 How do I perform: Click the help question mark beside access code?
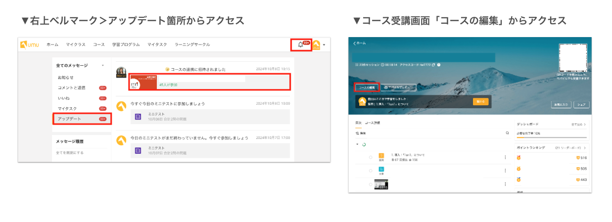(439, 65)
